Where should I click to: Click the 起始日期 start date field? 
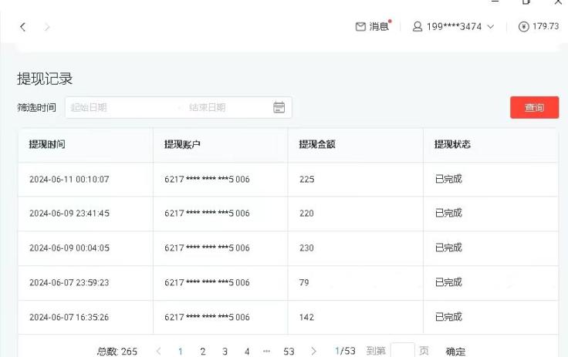(x=116, y=107)
